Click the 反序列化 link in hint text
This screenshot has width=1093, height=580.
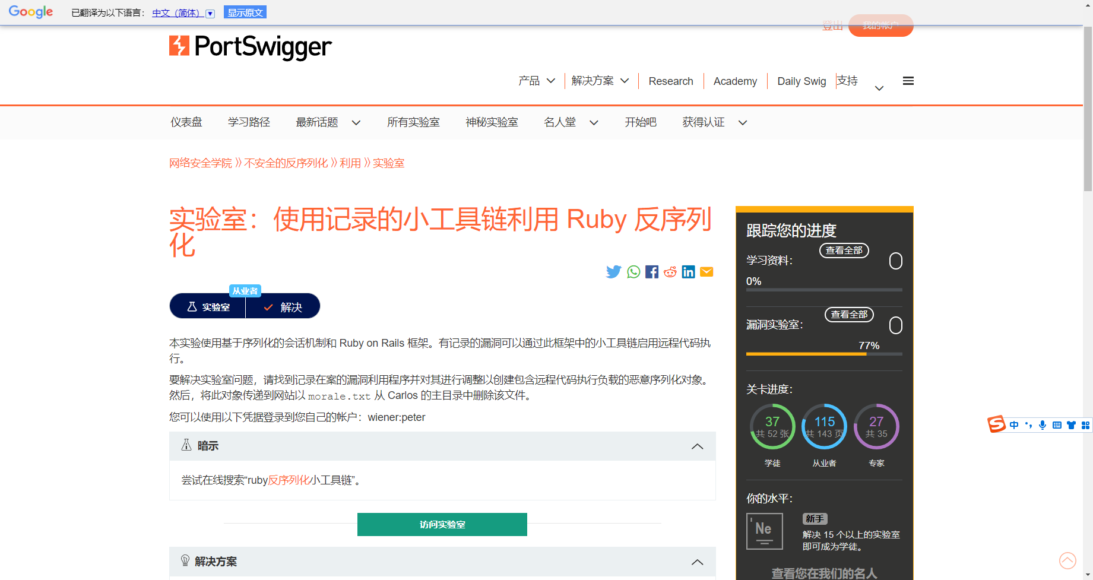(x=289, y=480)
